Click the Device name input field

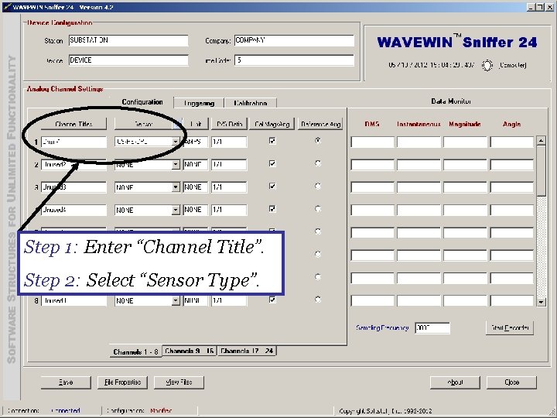128,60
